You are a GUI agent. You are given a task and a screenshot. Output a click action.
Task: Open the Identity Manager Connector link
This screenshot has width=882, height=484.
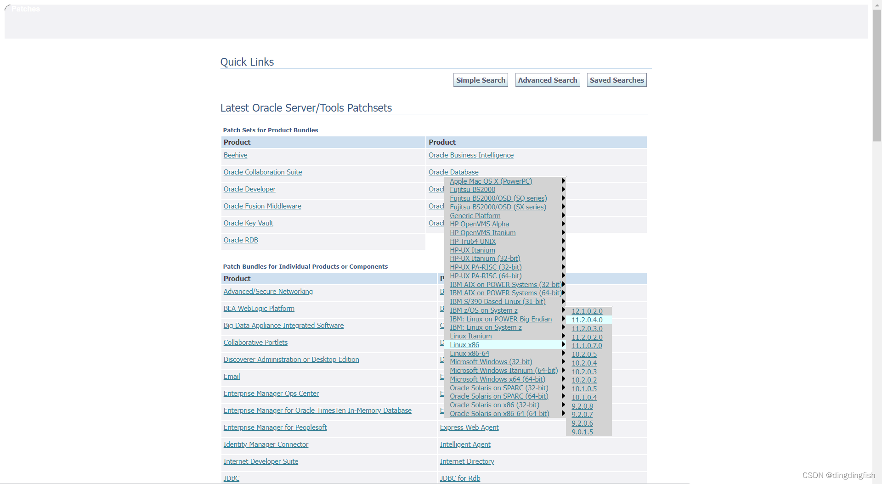click(x=266, y=445)
